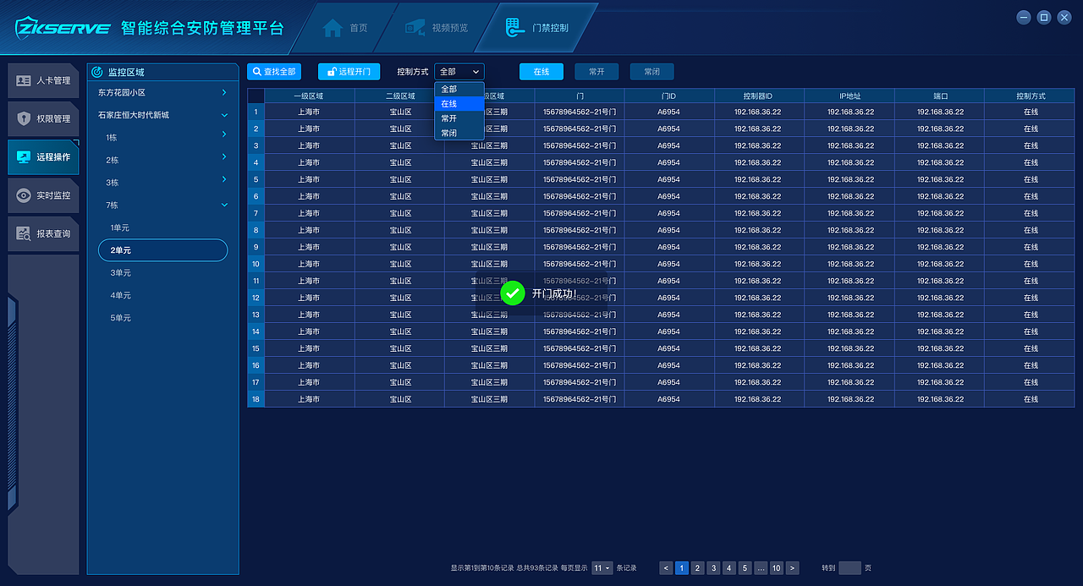
Task: Click the lock icon in 远程开门 button
Action: pyautogui.click(x=332, y=72)
